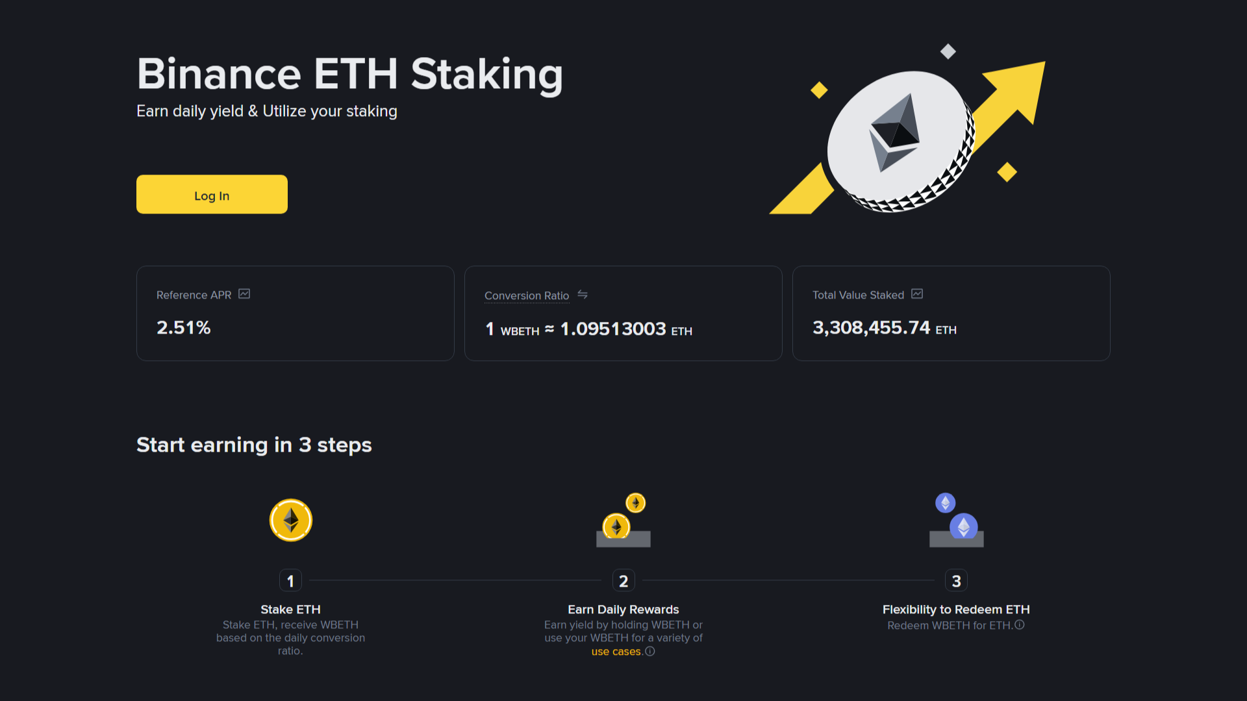Click the rewards coins icon above Earn Daily Rewards

623,519
